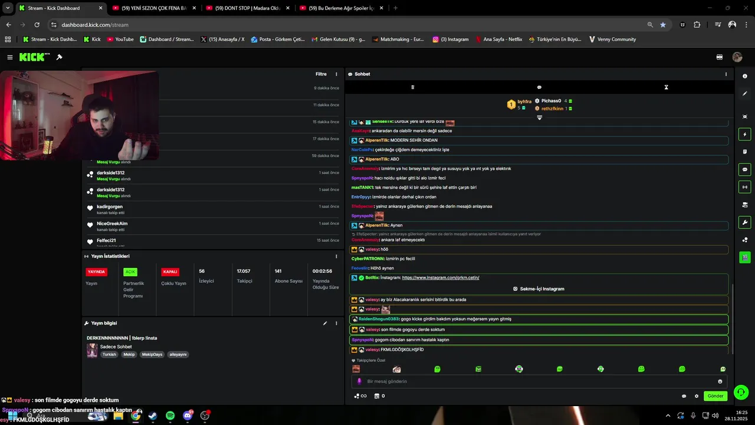Click the speech bubble icon under Sohbet header
Viewport: 755px width, 425px height.
pyautogui.click(x=539, y=87)
